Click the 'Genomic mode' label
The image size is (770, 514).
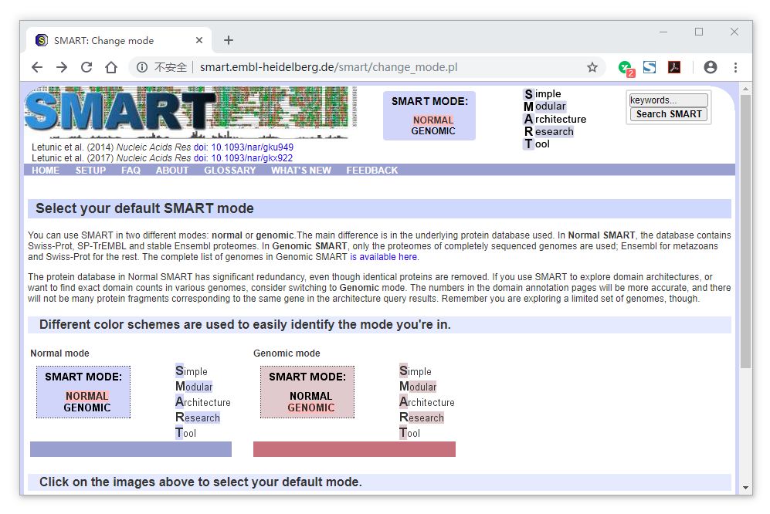287,353
